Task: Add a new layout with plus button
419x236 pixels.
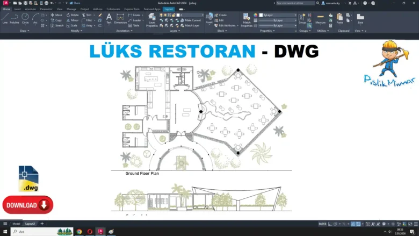Action: (x=42, y=224)
